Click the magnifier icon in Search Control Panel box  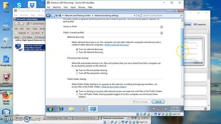181,15
